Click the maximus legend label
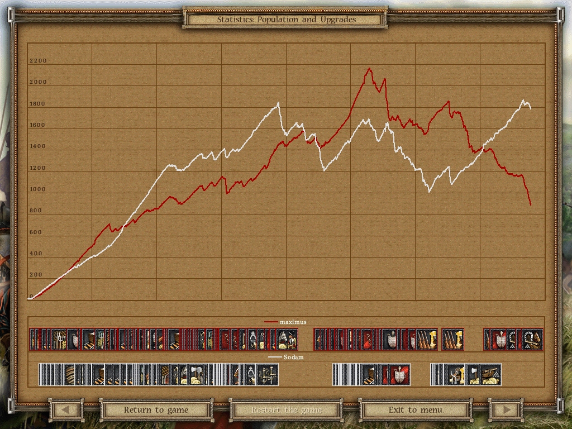572x429 pixels. point(293,322)
